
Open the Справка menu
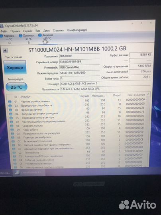point(58,30)
